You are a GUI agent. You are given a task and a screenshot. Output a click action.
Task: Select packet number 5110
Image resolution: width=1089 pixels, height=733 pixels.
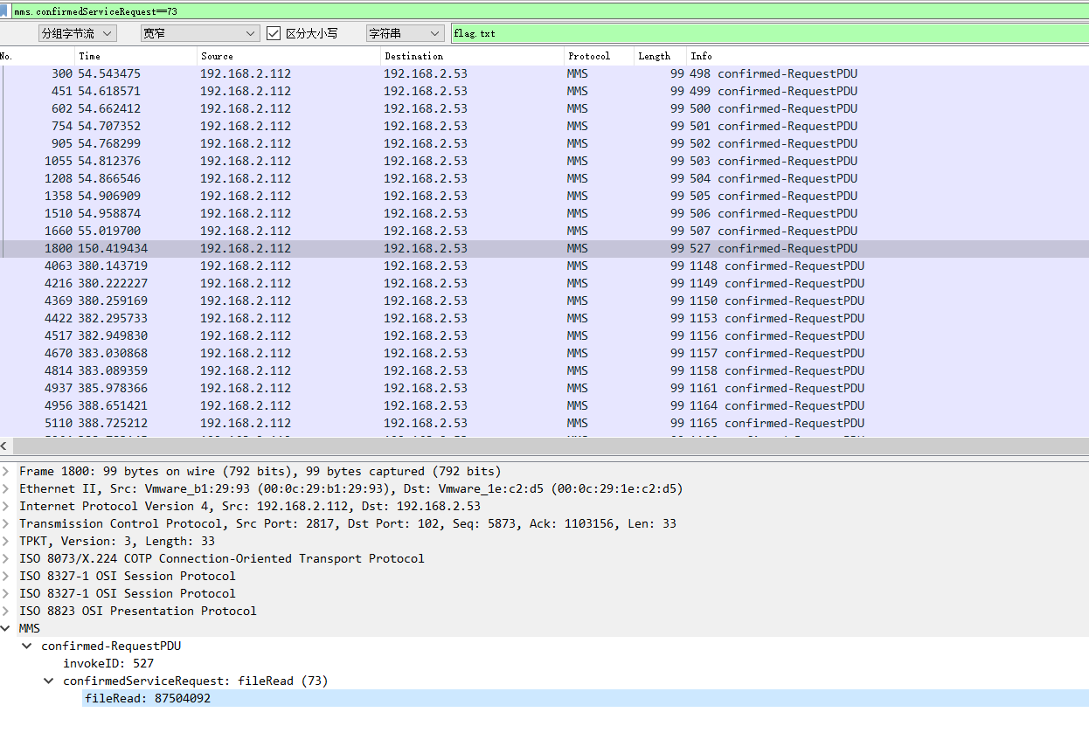544,423
